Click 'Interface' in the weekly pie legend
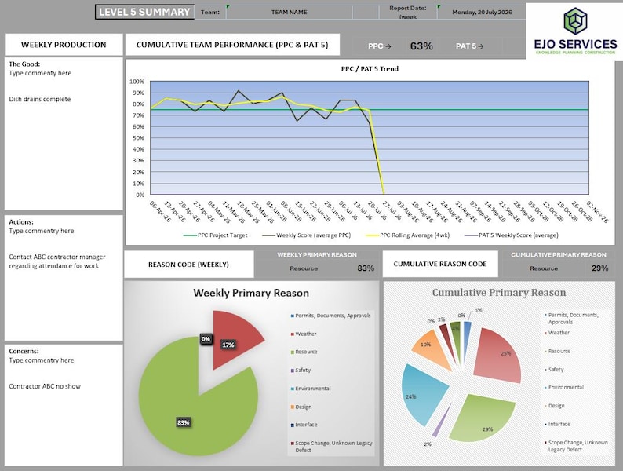 pyautogui.click(x=304, y=425)
